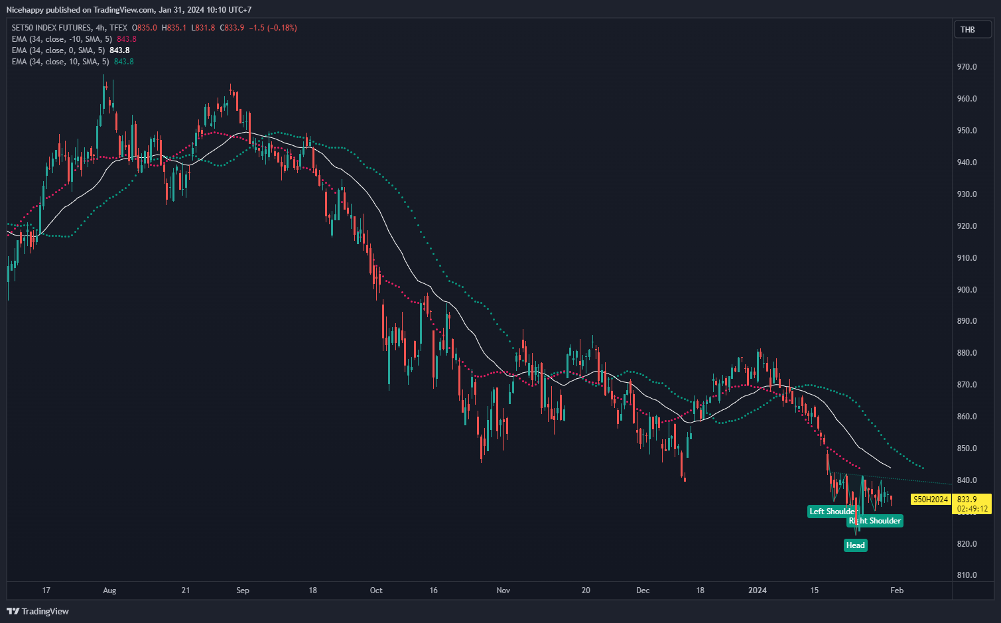1001x623 pixels.
Task: Click the Dec date on time axis
Action: [643, 590]
